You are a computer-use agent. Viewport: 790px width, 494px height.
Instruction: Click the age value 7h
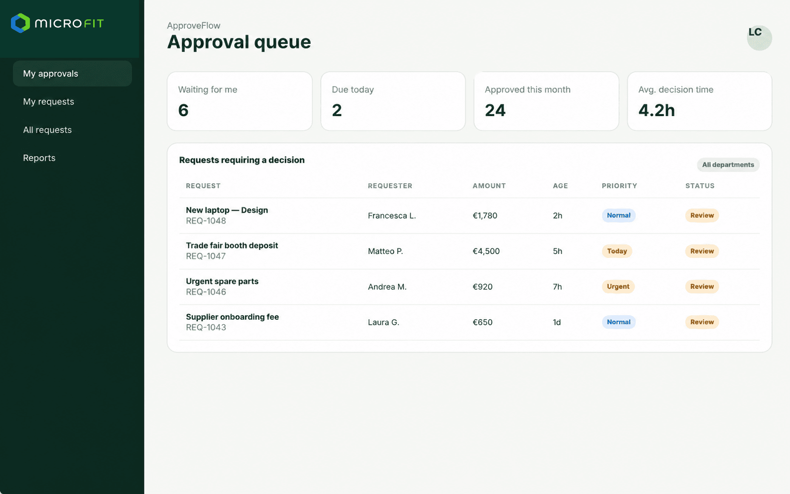click(557, 287)
